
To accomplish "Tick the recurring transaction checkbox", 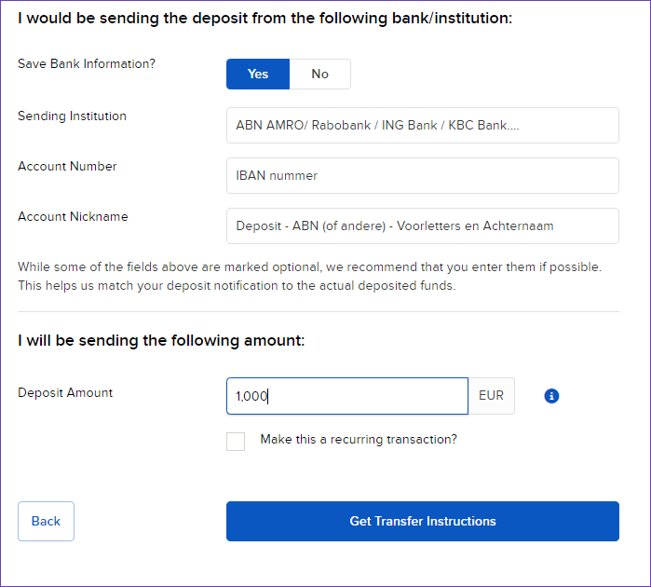I will [x=236, y=442].
